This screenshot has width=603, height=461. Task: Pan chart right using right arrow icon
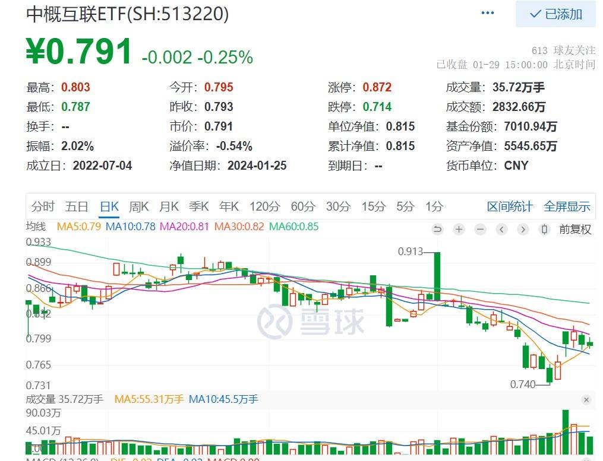click(x=523, y=229)
